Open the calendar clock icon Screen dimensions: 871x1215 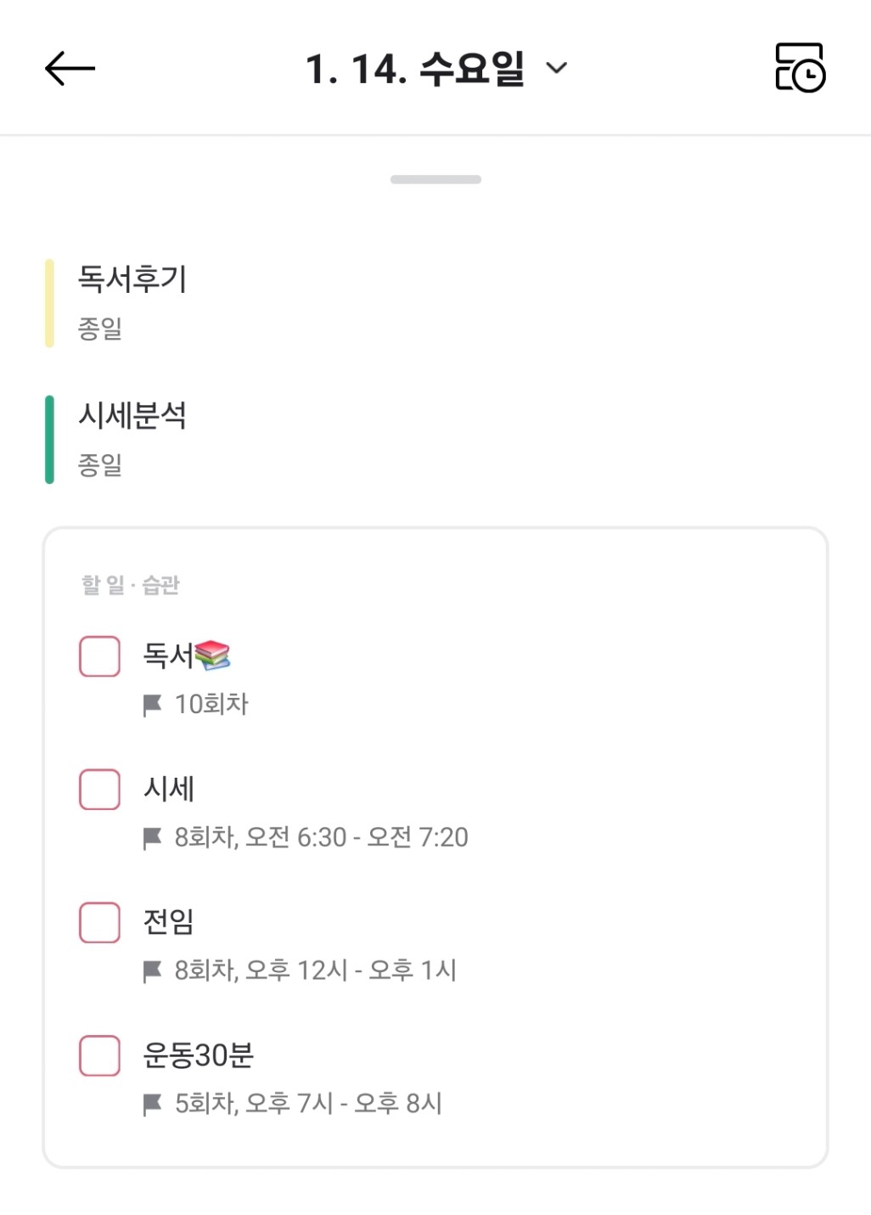(x=800, y=68)
